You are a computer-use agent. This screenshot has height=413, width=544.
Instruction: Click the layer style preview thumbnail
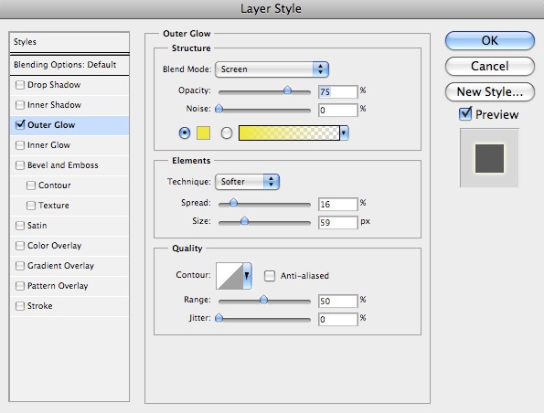[489, 158]
